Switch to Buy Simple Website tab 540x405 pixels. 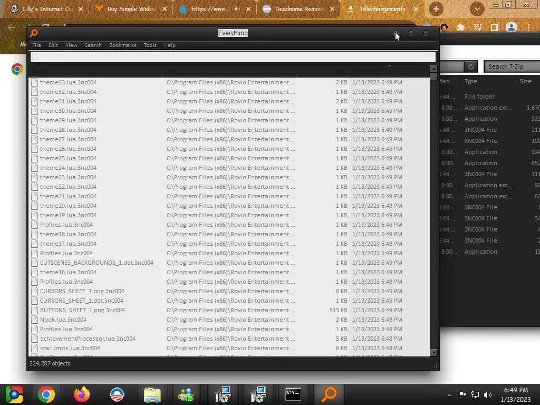point(131,9)
